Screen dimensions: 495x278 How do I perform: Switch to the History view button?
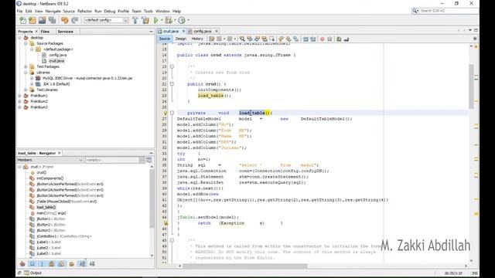click(x=197, y=39)
